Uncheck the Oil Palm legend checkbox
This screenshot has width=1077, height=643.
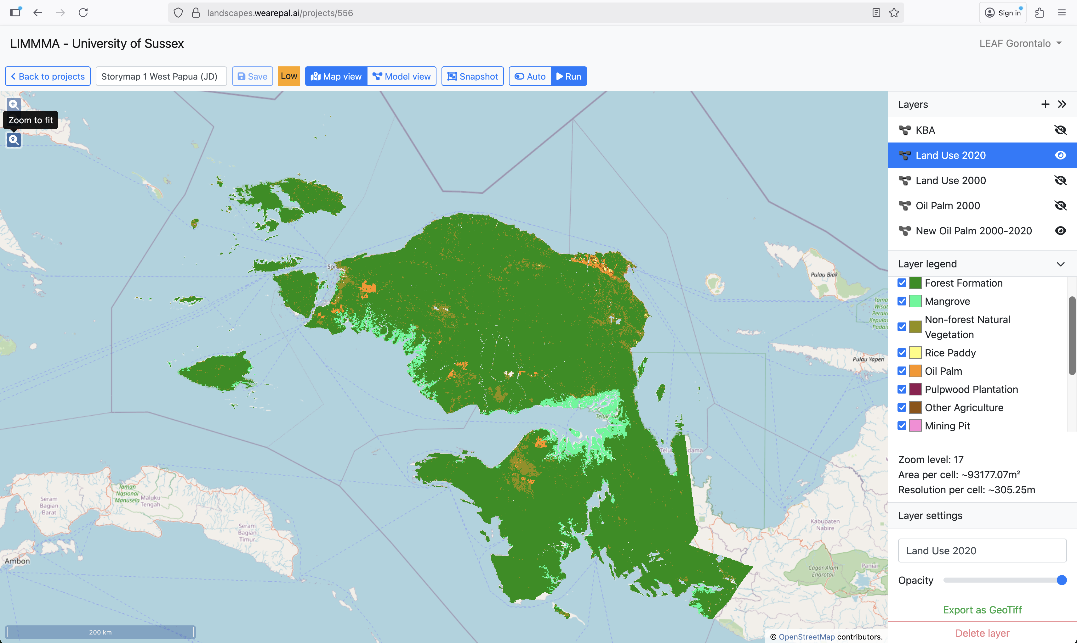point(902,371)
